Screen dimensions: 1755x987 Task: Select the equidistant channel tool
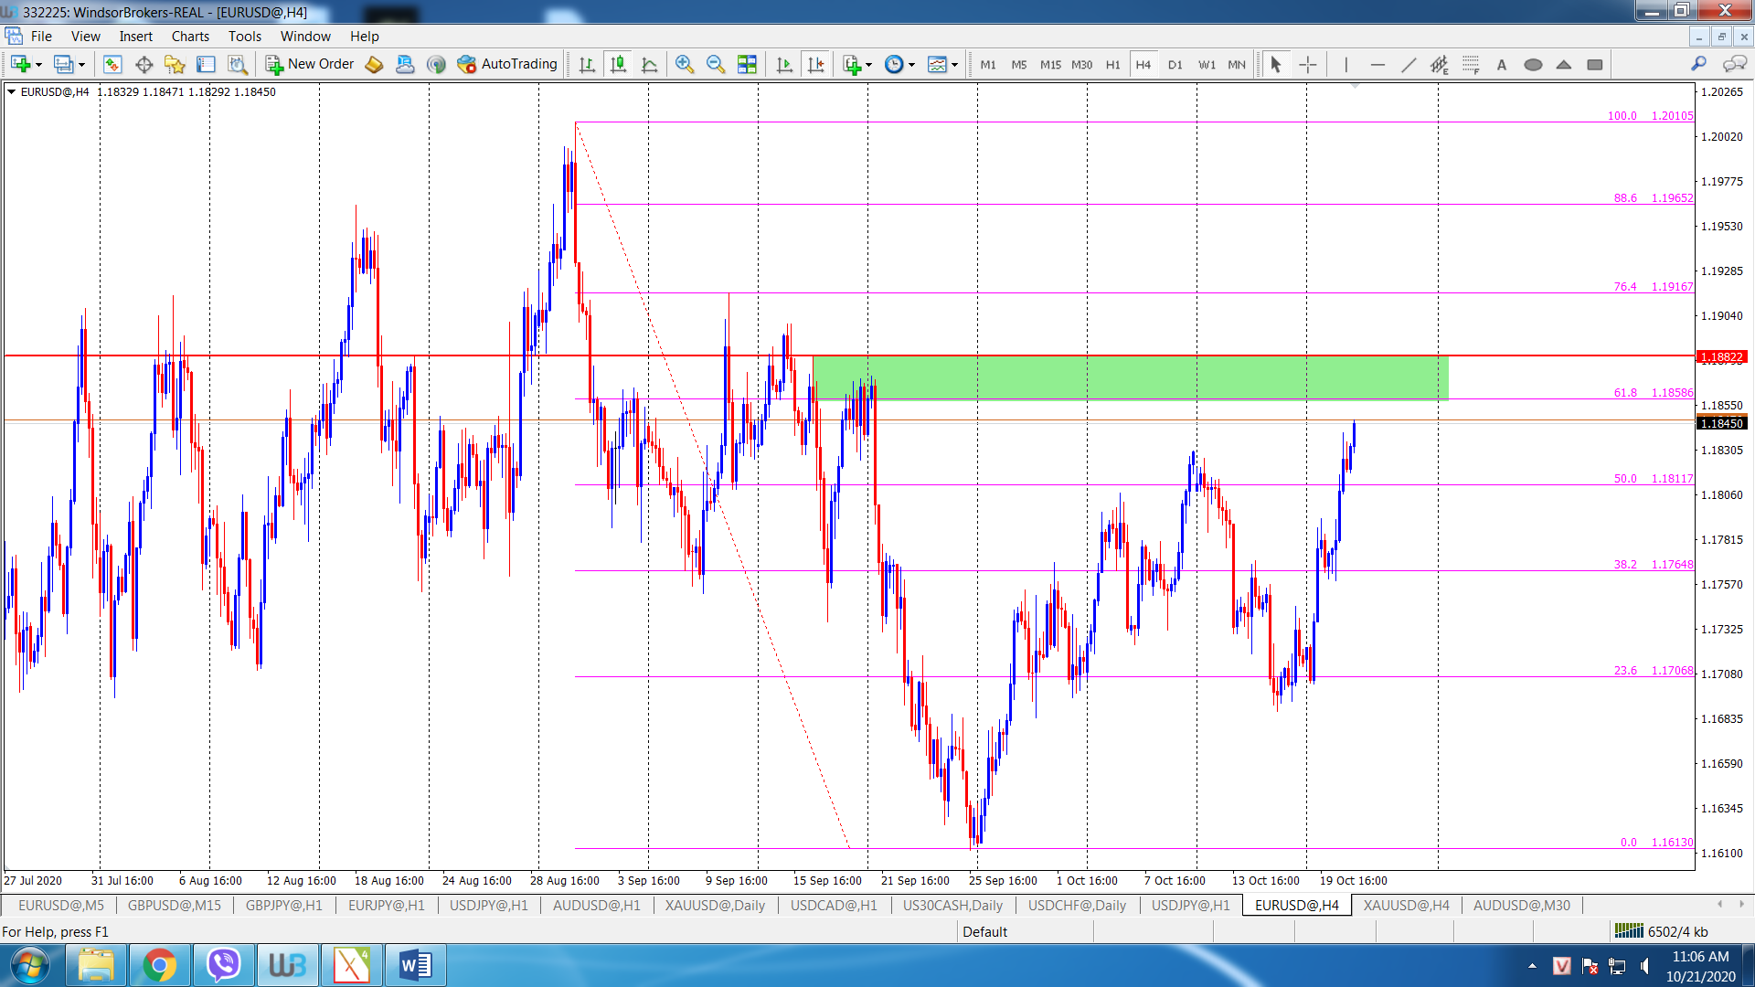(1440, 64)
